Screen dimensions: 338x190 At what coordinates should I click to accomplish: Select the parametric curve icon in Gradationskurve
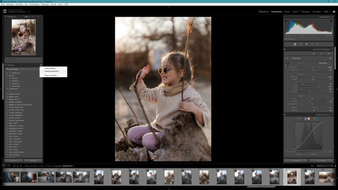pos(306,119)
